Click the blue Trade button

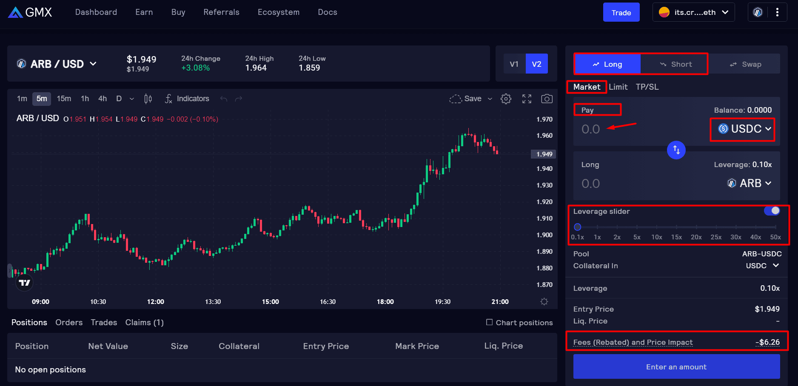pyautogui.click(x=621, y=12)
